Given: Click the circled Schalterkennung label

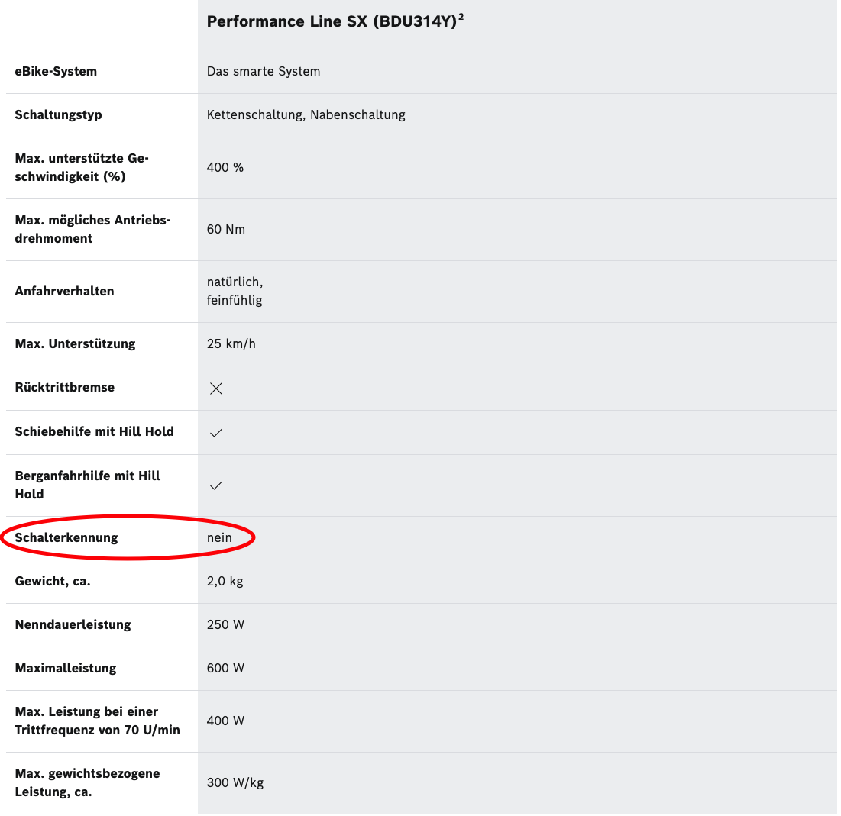Looking at the screenshot, I should click(x=66, y=538).
